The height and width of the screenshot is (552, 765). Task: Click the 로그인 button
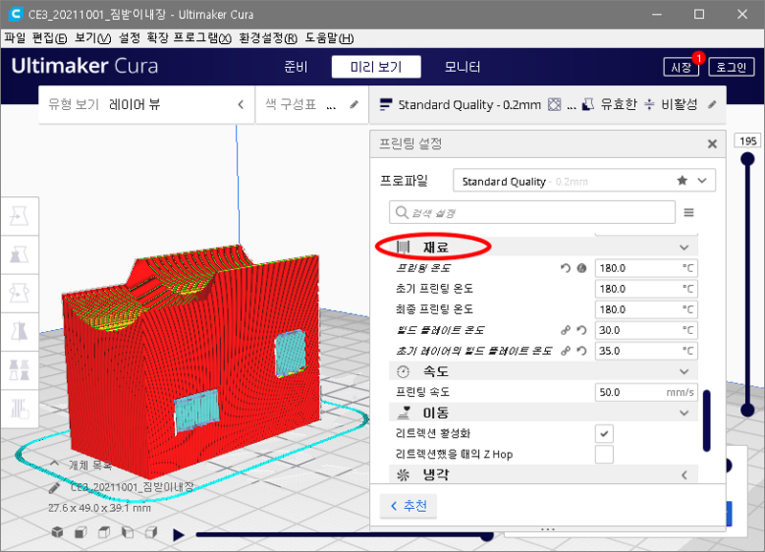coord(732,67)
